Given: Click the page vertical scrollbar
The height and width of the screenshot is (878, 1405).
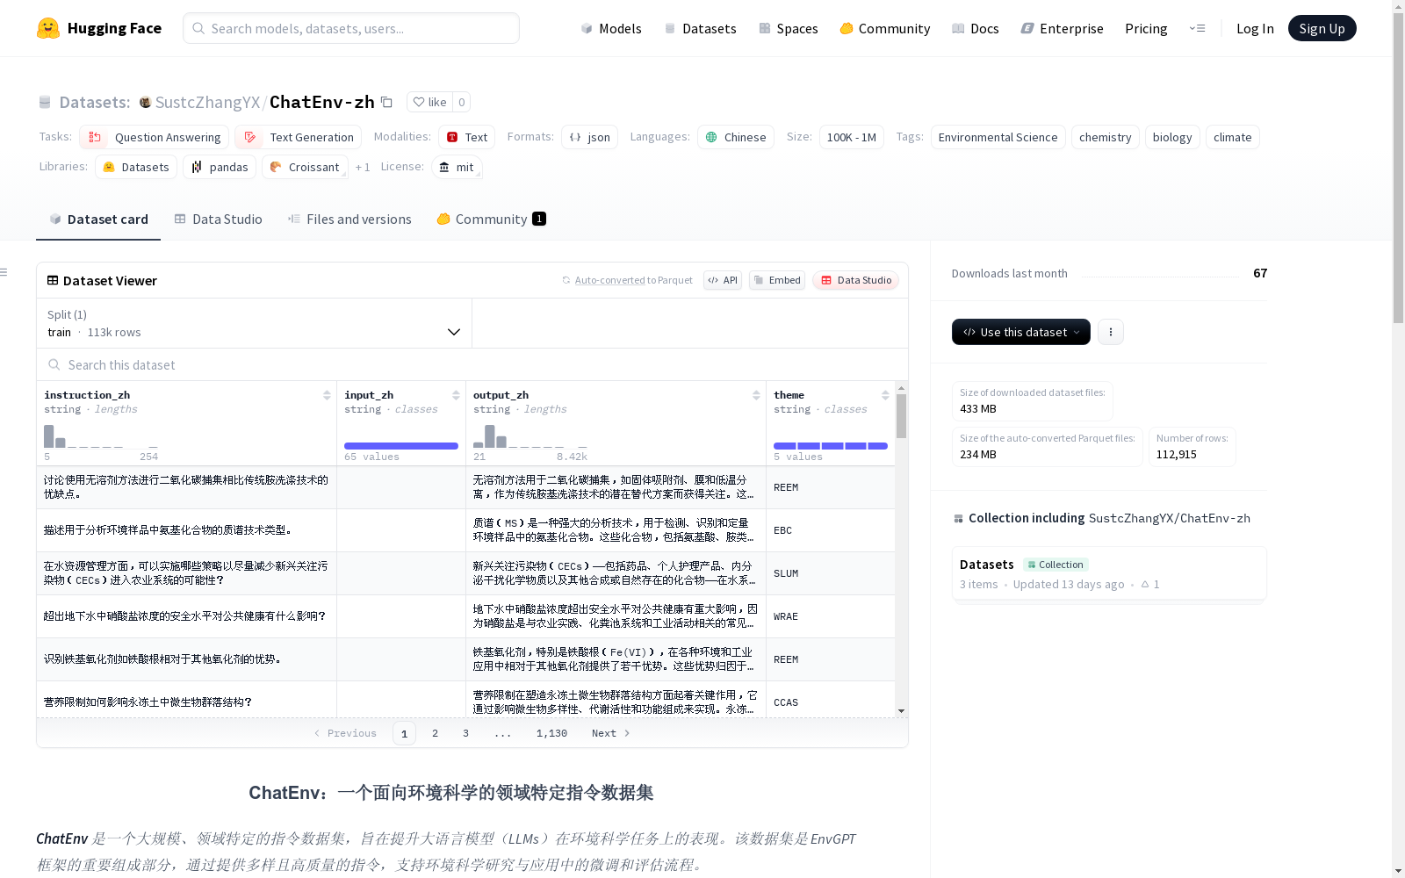Looking at the screenshot, I should (x=1398, y=167).
